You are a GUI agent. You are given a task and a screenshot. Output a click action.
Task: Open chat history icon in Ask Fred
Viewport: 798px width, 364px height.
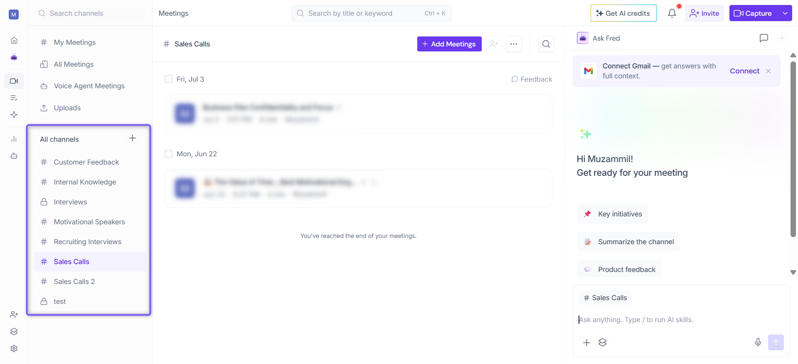(764, 38)
